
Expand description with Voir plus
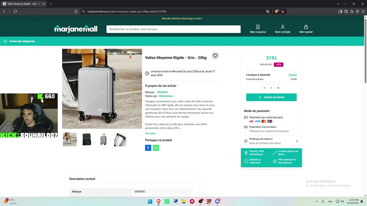pos(150,133)
